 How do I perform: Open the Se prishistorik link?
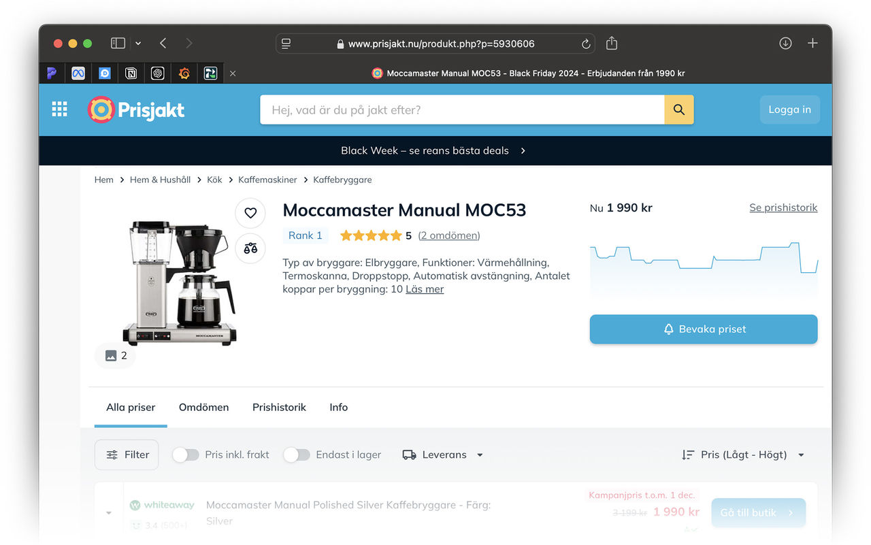pos(783,208)
